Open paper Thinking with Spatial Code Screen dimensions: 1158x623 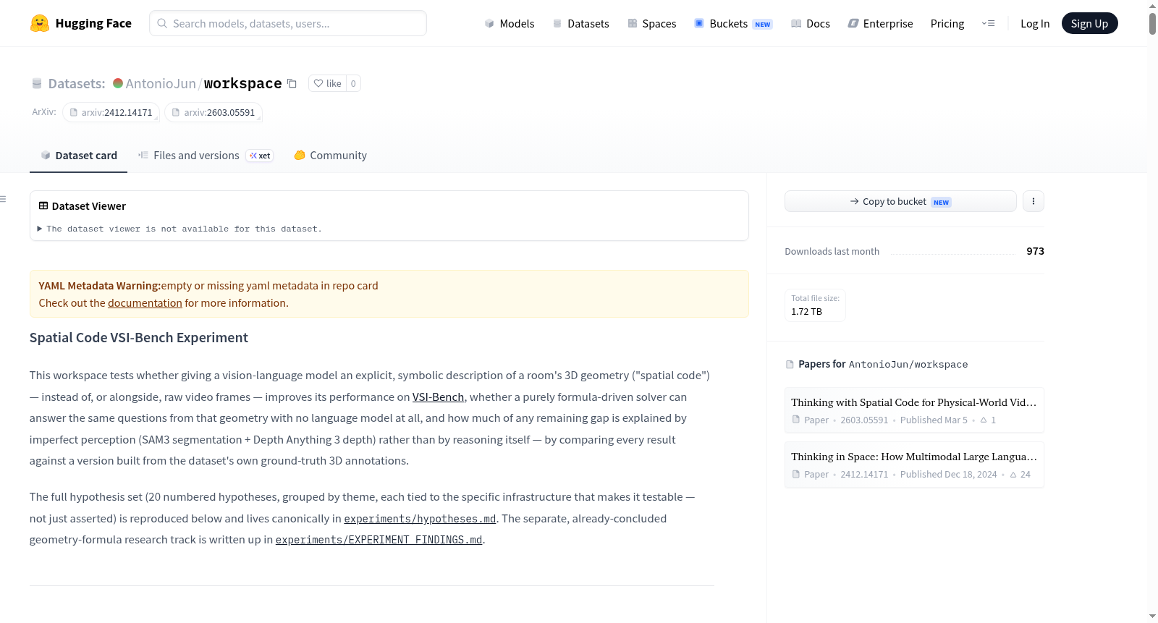pos(914,410)
